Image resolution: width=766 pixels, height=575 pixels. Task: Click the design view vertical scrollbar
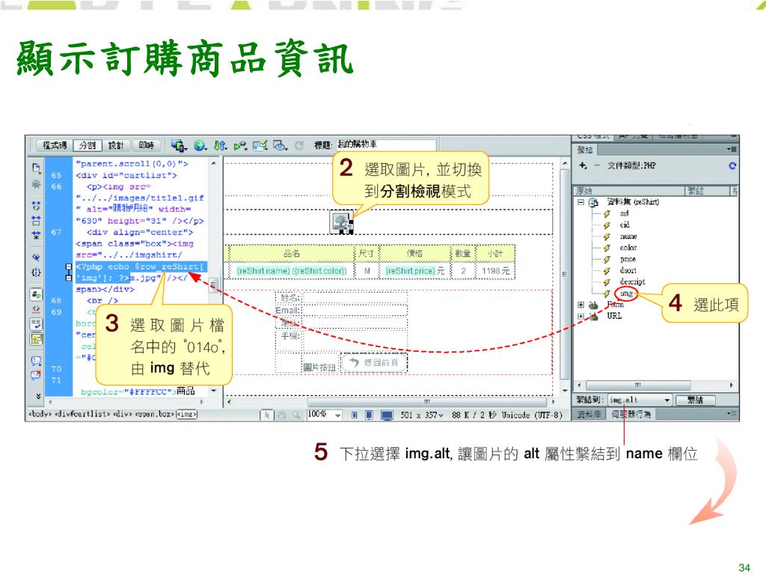pyautogui.click(x=564, y=275)
